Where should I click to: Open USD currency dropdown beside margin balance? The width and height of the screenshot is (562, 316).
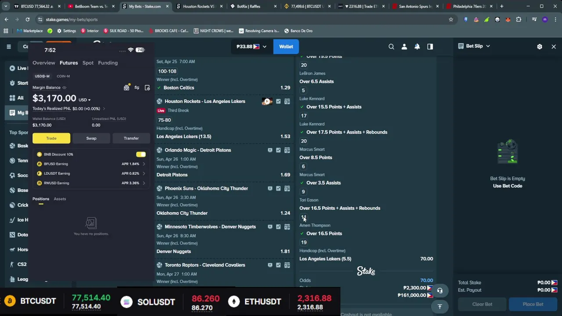(85, 100)
